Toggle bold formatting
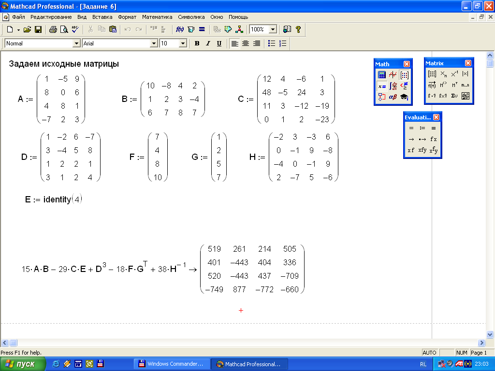The width and height of the screenshot is (495, 371). 197,43
